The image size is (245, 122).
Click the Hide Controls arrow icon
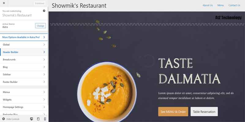(x=4, y=119)
